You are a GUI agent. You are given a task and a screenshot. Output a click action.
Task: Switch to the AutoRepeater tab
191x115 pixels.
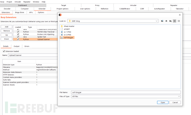click(x=159, y=9)
